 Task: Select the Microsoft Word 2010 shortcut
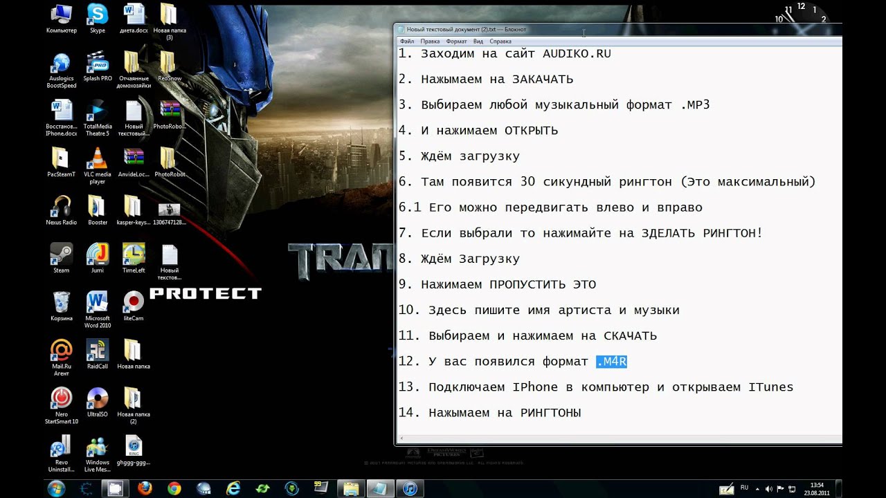tap(98, 309)
